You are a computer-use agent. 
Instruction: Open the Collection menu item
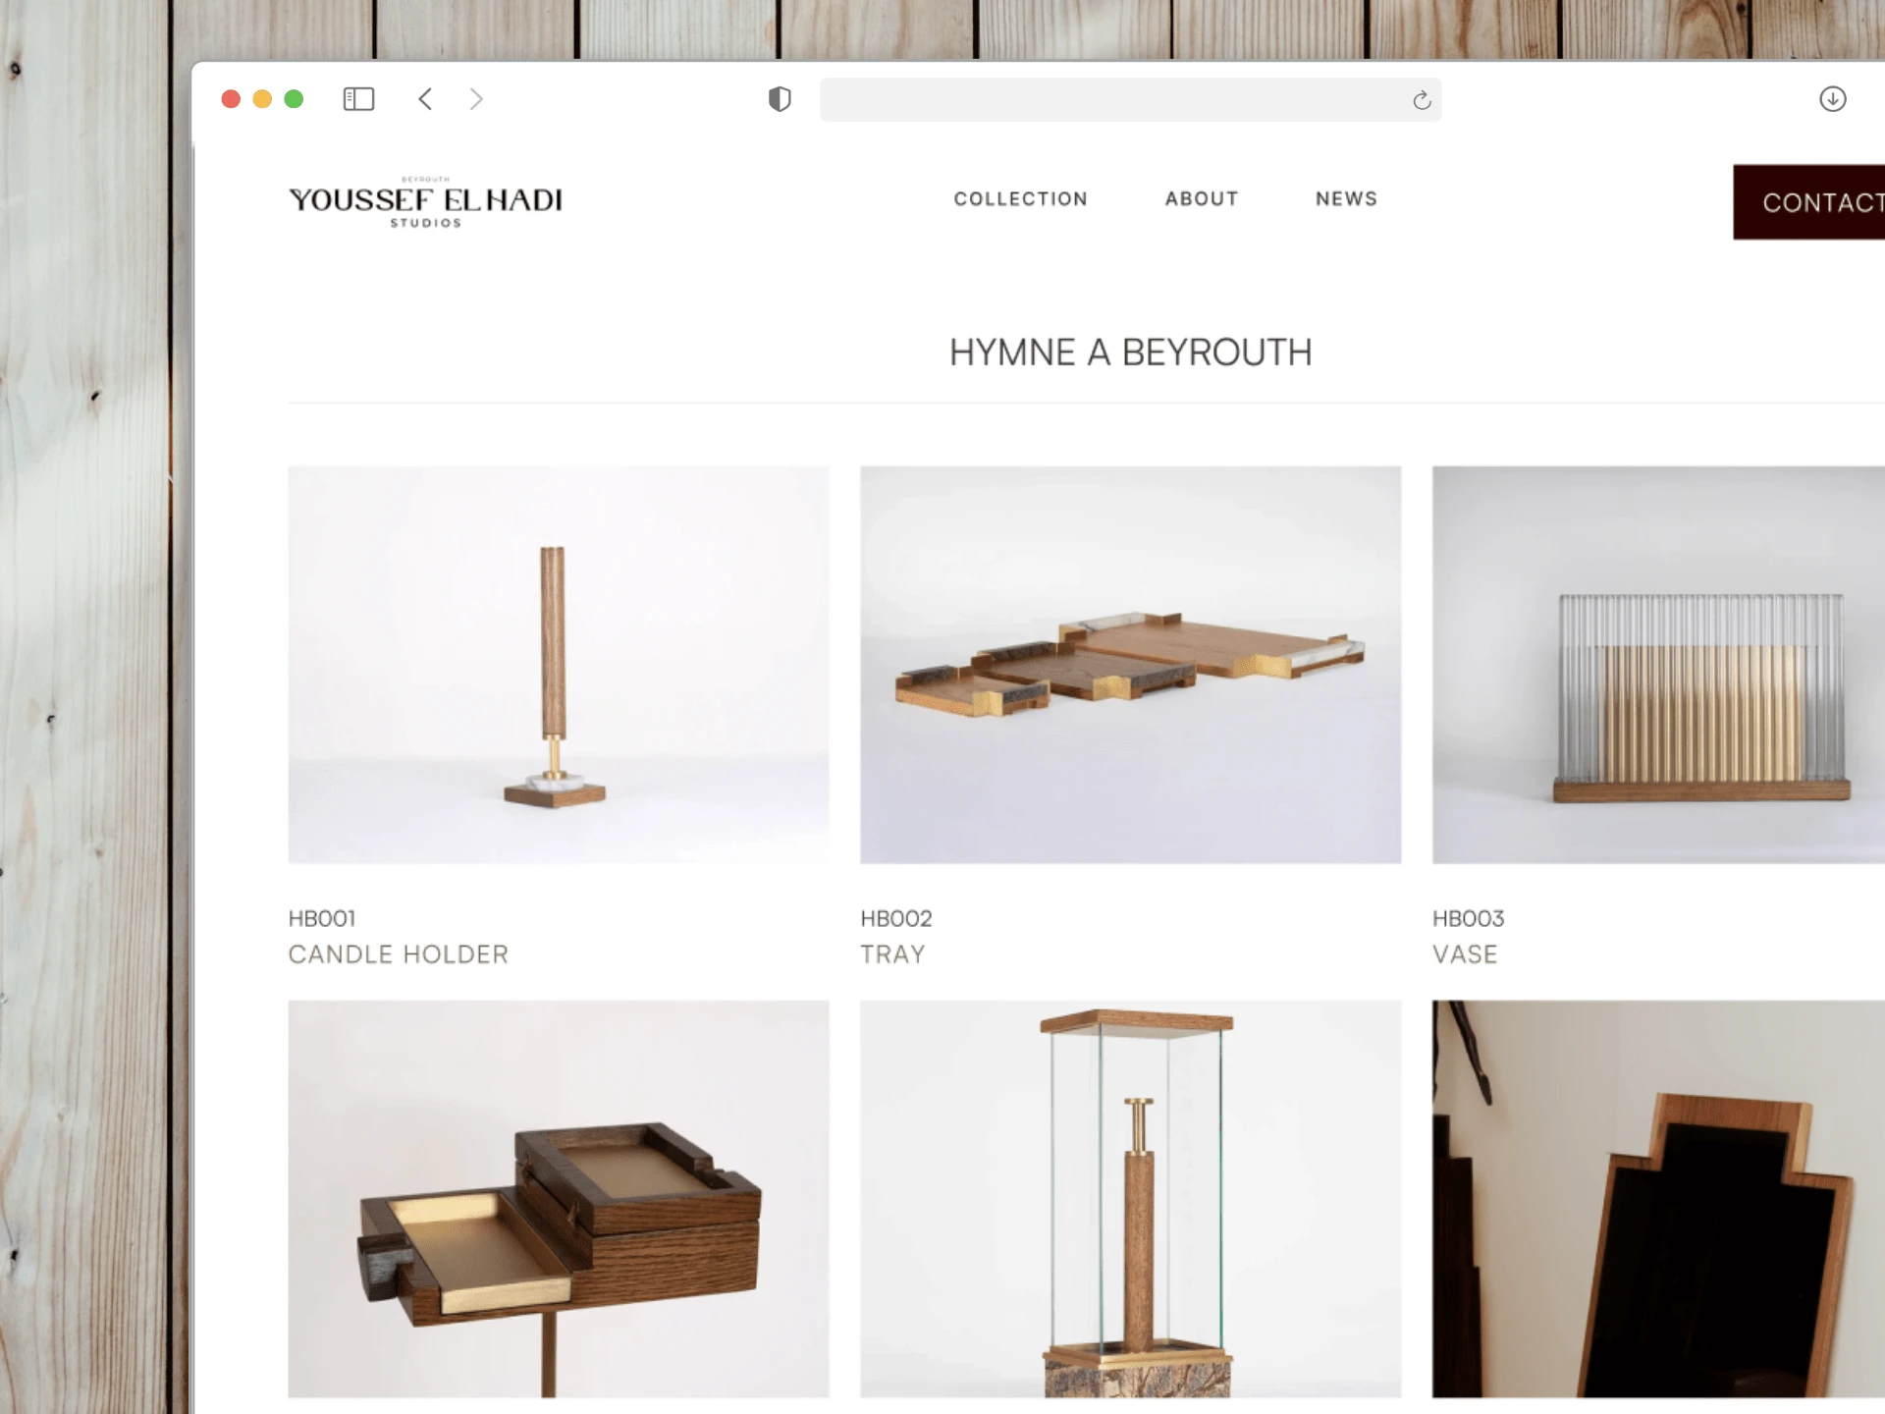point(1020,199)
